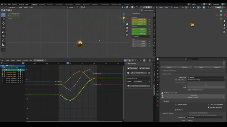Open the Object Data armature properties tab

[x=158, y=94]
